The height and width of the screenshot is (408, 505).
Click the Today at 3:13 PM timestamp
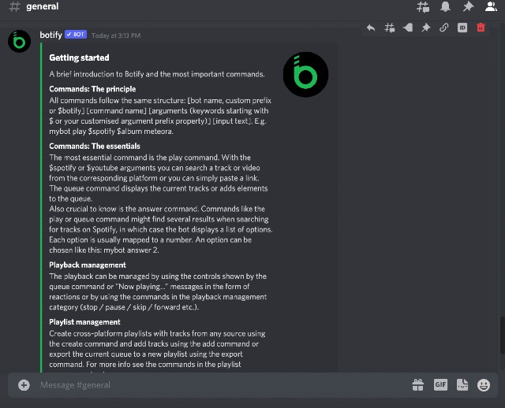[116, 35]
